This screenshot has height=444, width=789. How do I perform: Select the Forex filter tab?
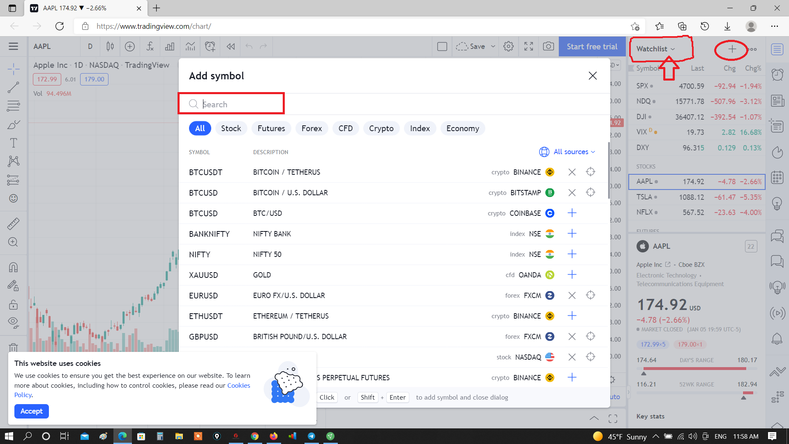point(311,128)
